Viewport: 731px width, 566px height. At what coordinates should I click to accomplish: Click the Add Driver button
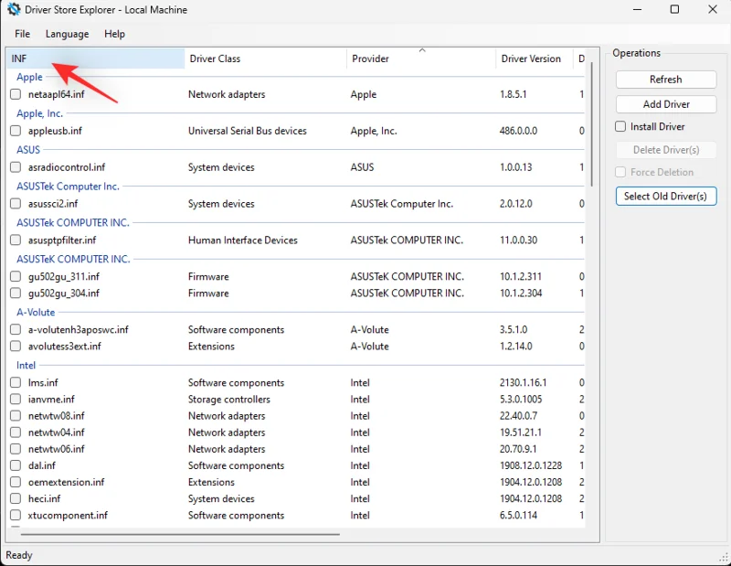click(x=665, y=103)
